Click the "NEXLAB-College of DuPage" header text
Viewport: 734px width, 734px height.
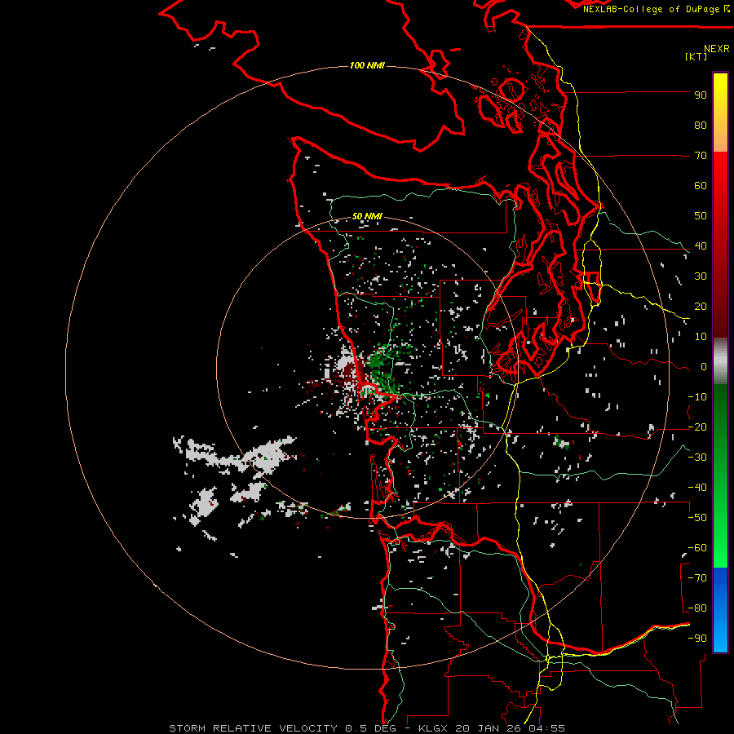coord(652,9)
